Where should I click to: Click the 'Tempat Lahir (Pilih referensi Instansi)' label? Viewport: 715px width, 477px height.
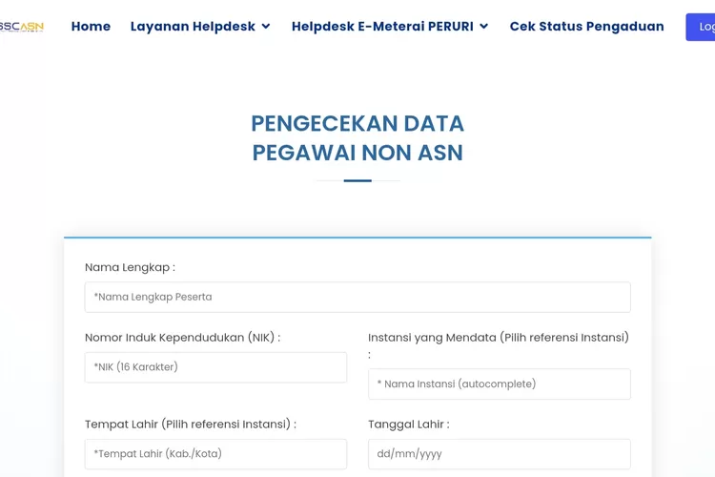191,425
